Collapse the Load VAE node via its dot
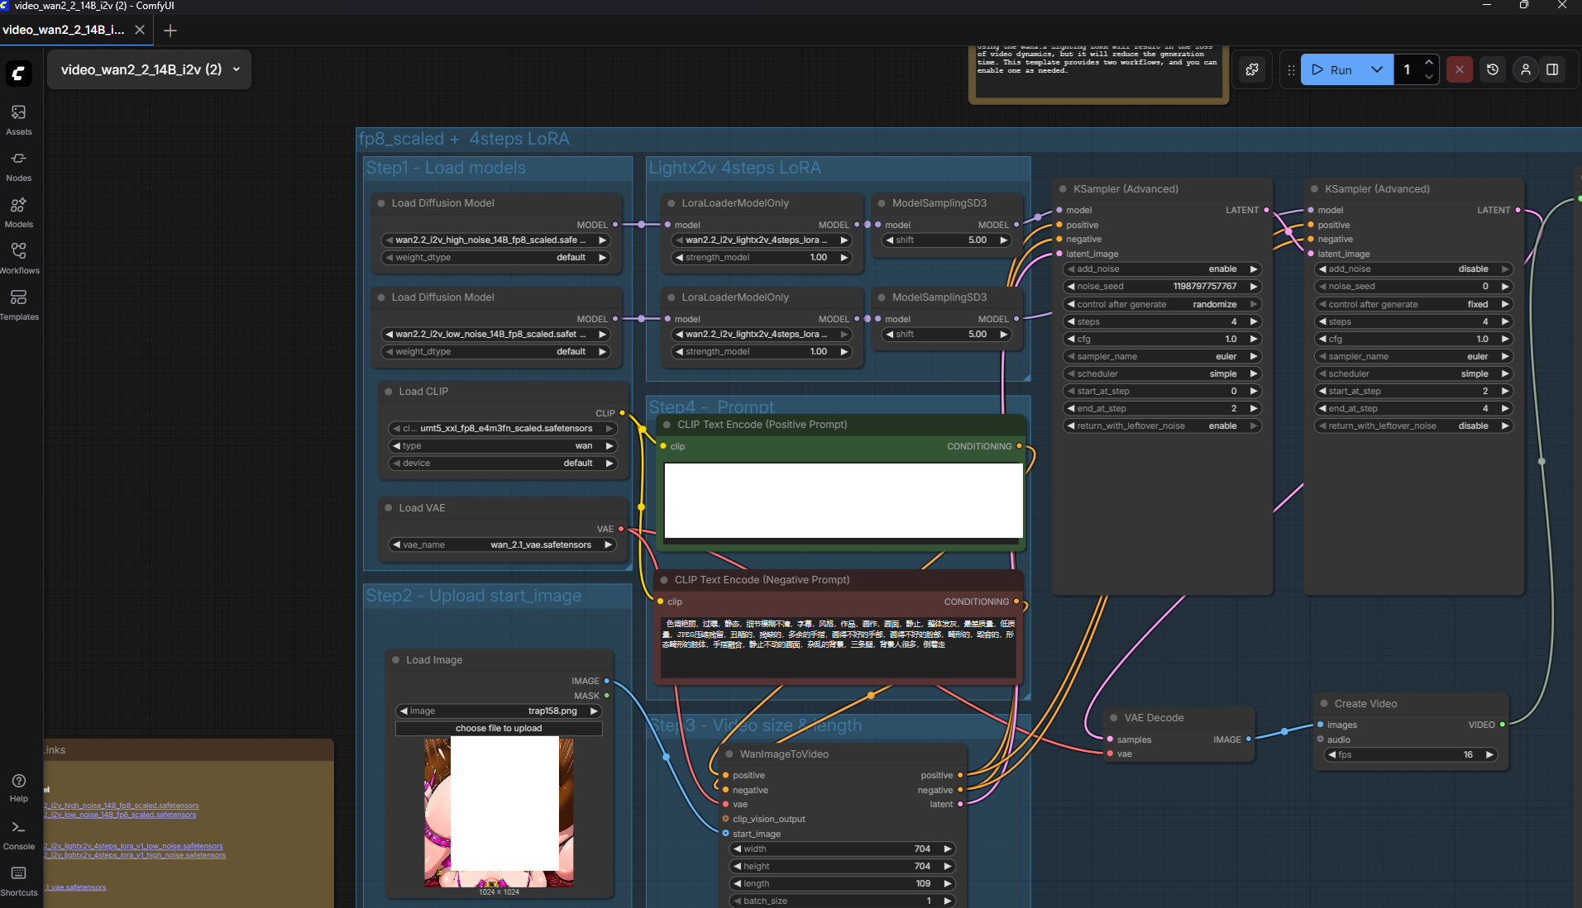The width and height of the screenshot is (1582, 908). [388, 508]
